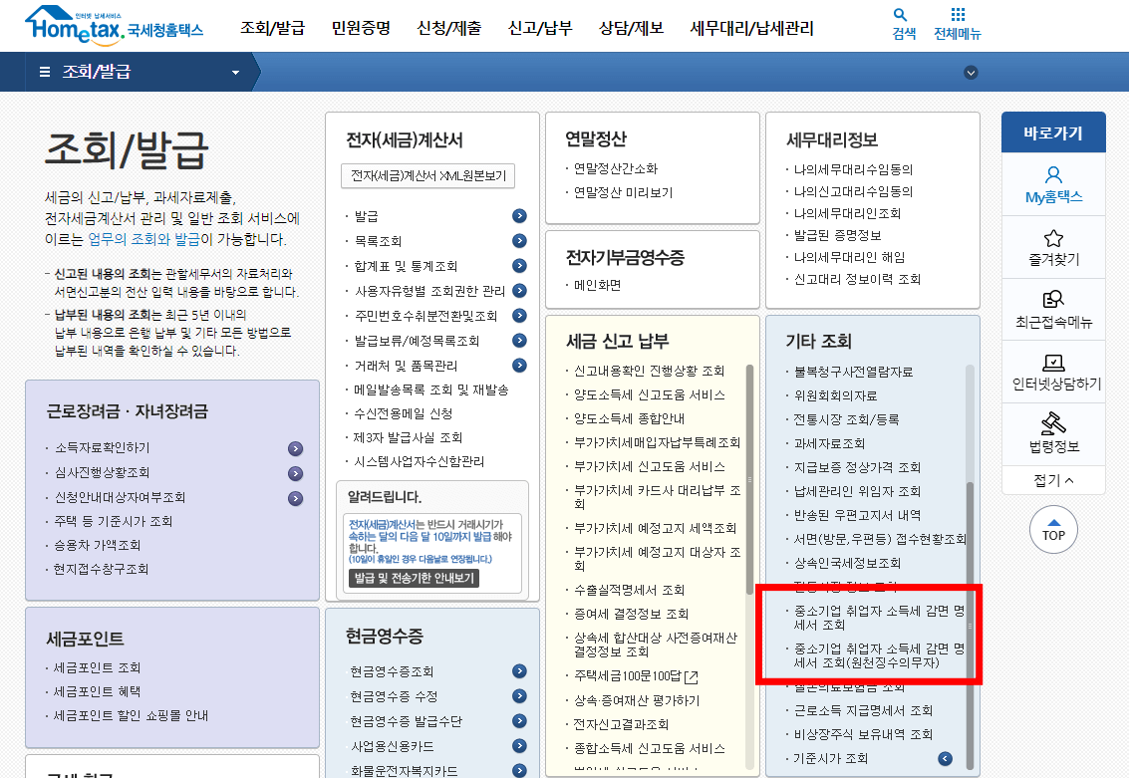
Task: Expand the 조회/발급 dropdown arrow on blue bar
Action: pos(234,72)
